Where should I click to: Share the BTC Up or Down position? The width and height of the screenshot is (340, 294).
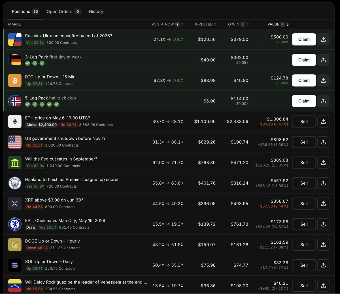tap(323, 81)
